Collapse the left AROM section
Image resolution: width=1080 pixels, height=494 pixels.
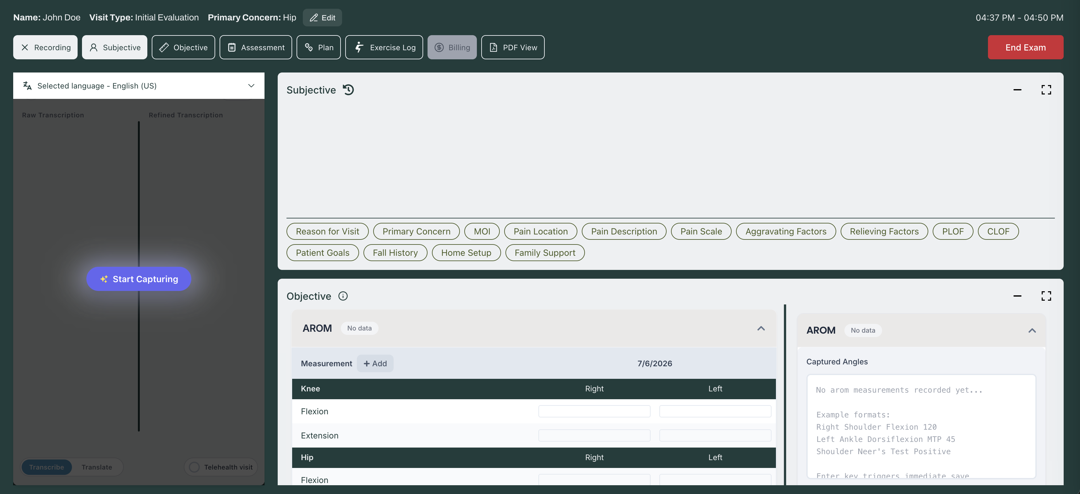coord(761,328)
